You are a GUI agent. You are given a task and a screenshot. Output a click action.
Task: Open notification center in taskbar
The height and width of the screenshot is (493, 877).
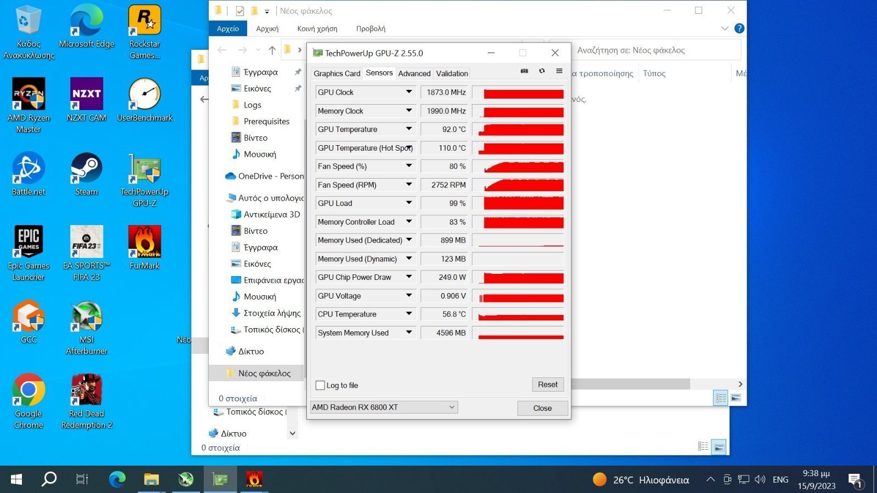(x=856, y=480)
